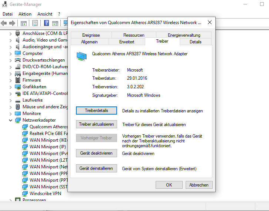Screen dimensions: 269x211
Task: Expand the Audio, Video und Game node
Action: tap(10, 40)
